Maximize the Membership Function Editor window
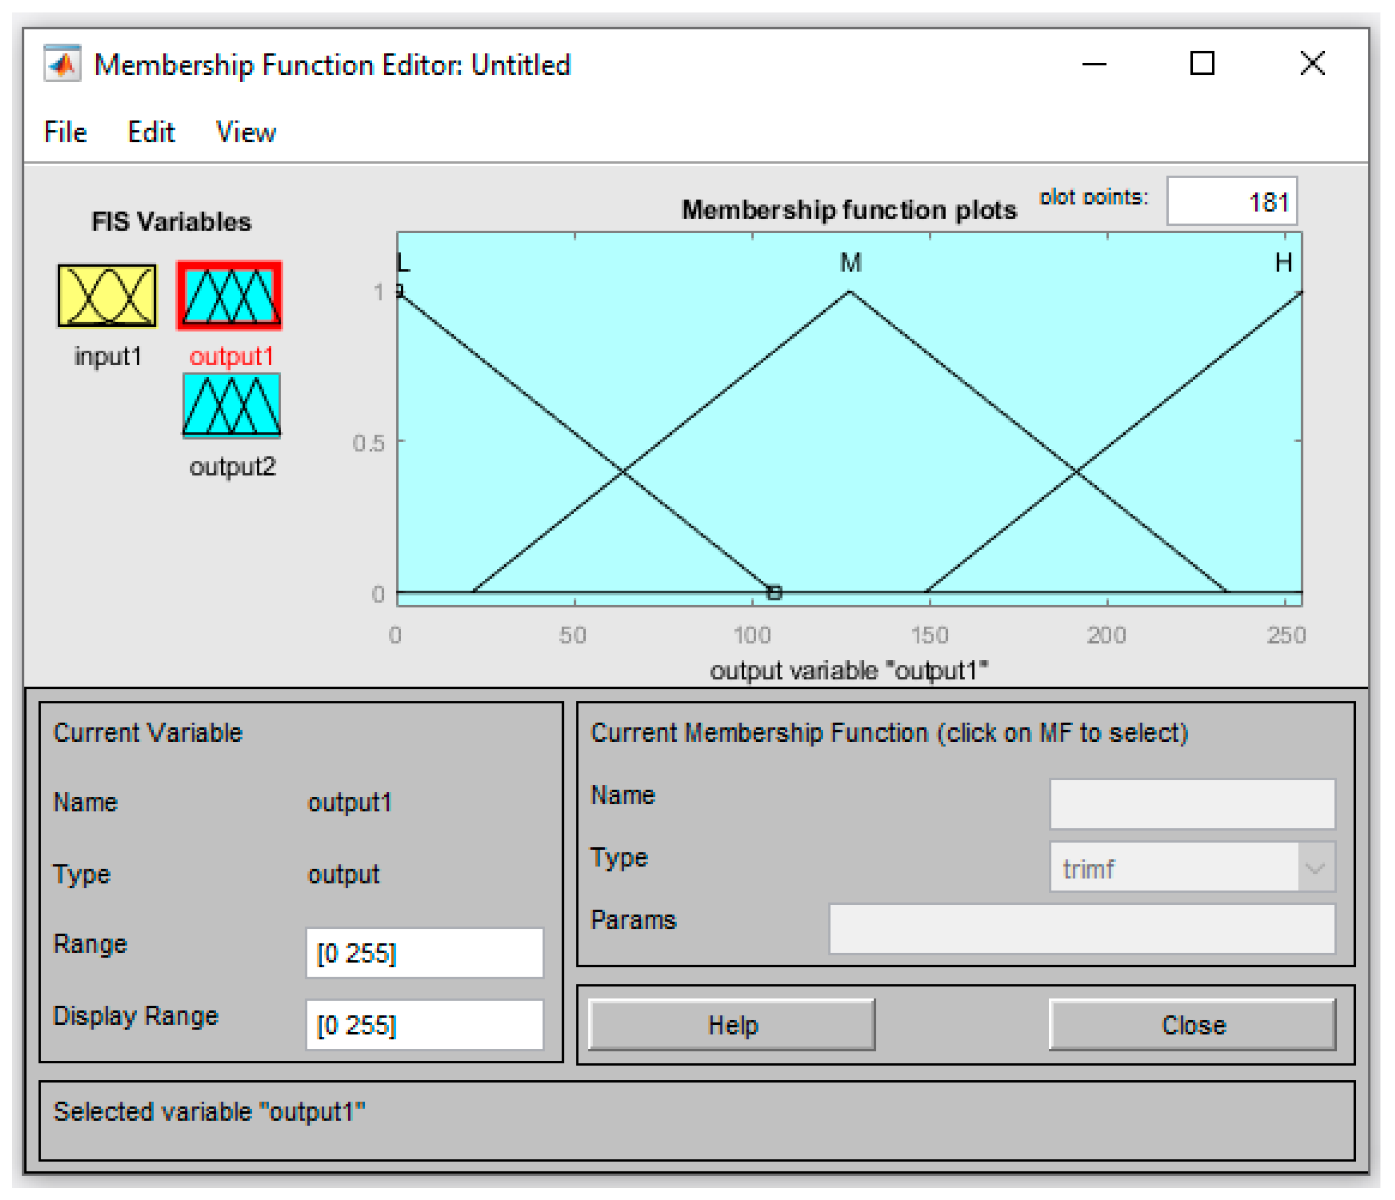The height and width of the screenshot is (1200, 1395). pos(1202,64)
